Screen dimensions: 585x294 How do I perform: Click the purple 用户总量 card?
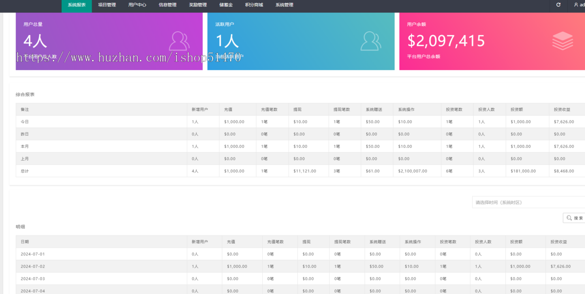click(109, 41)
